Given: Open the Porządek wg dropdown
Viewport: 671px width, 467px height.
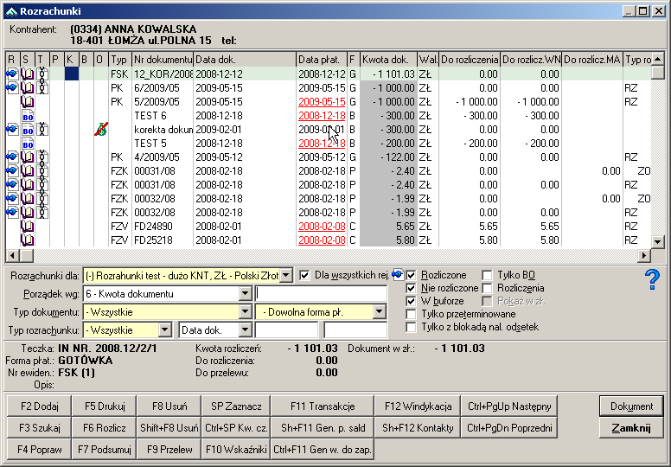Looking at the screenshot, I should 246,295.
